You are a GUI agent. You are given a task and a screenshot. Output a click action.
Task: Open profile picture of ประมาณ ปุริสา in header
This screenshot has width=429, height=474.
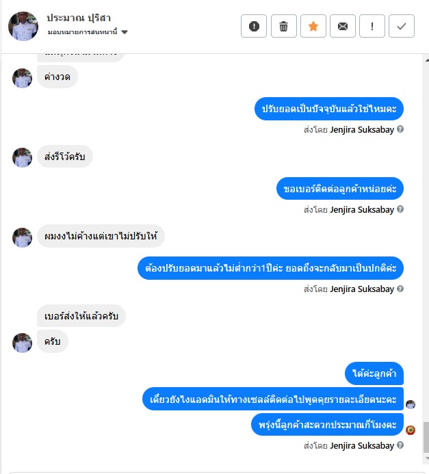tap(23, 26)
